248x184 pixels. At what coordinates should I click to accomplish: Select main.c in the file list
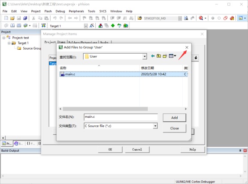124,74
